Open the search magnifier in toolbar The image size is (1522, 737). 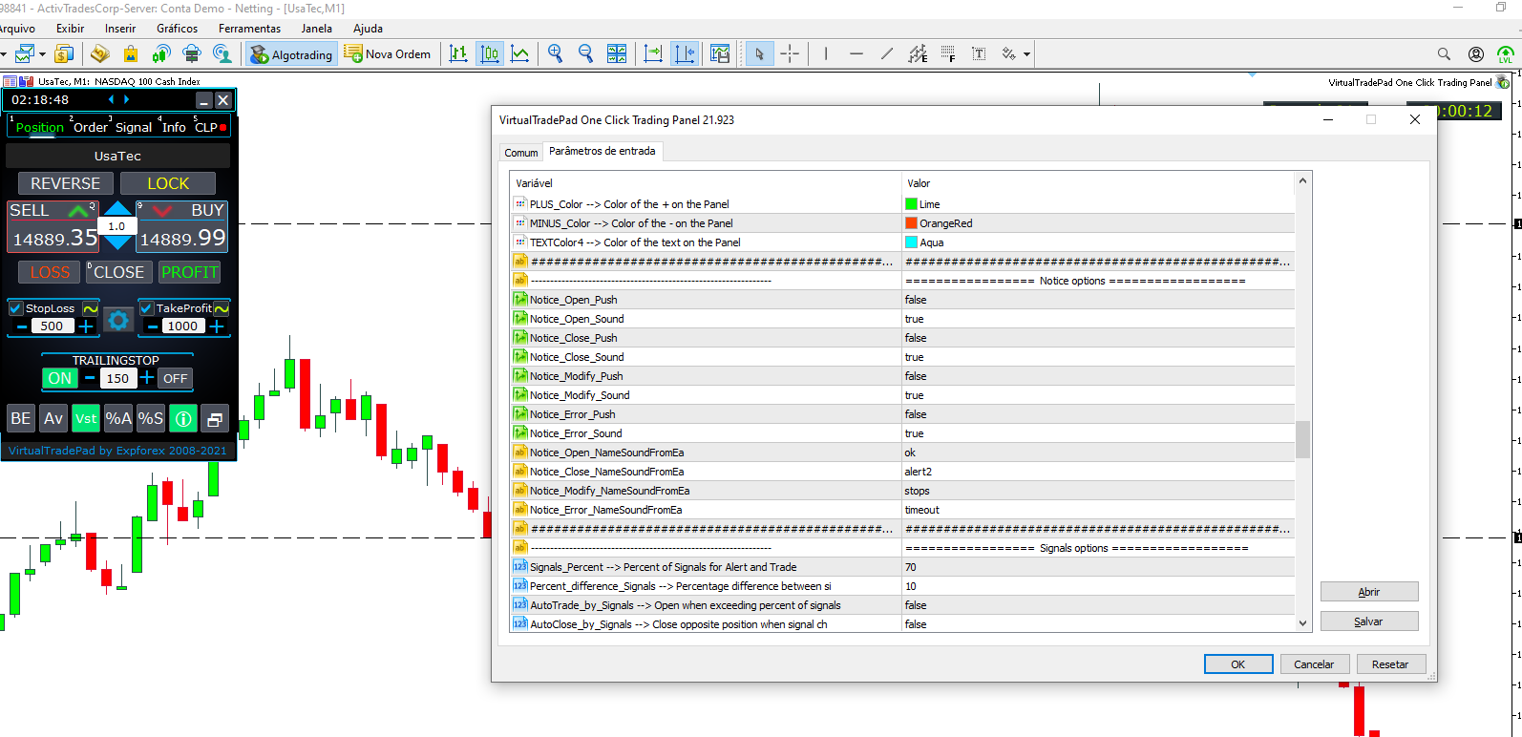pos(1445,53)
